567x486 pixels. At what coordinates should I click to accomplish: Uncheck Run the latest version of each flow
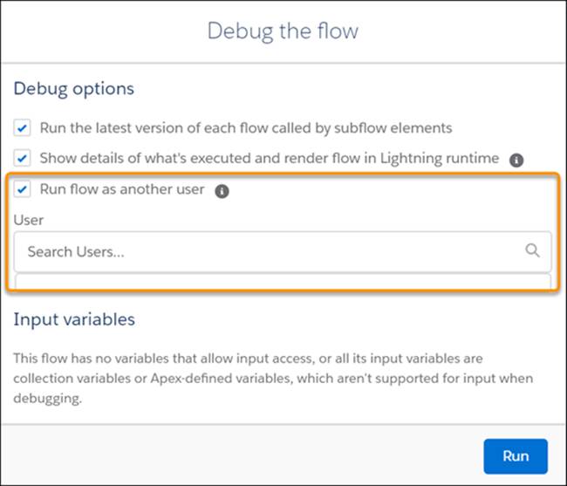point(22,128)
